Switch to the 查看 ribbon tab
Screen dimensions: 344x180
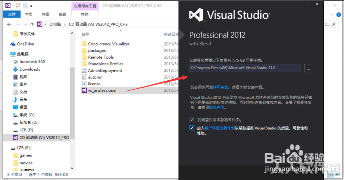(62, 14)
